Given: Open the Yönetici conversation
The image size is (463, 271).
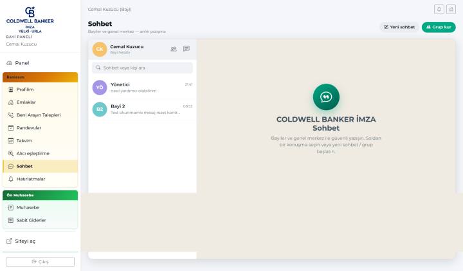Looking at the screenshot, I should 142,88.
